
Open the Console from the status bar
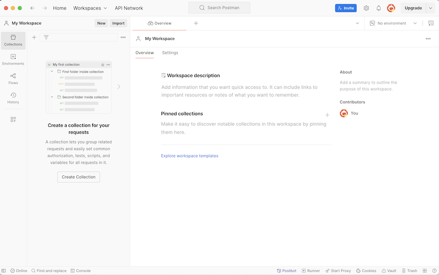click(80, 270)
